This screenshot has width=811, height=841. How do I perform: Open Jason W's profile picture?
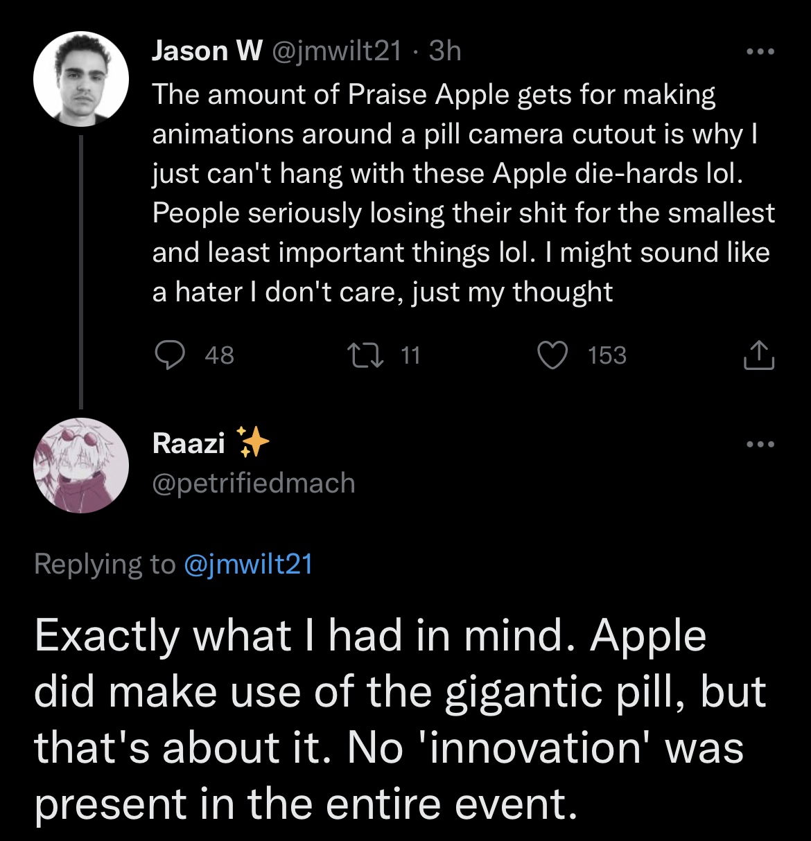tap(81, 78)
